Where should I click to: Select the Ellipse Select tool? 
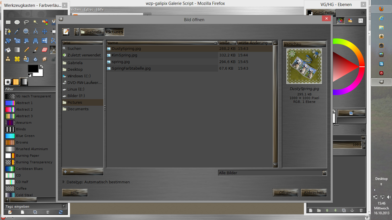[x=17, y=22]
